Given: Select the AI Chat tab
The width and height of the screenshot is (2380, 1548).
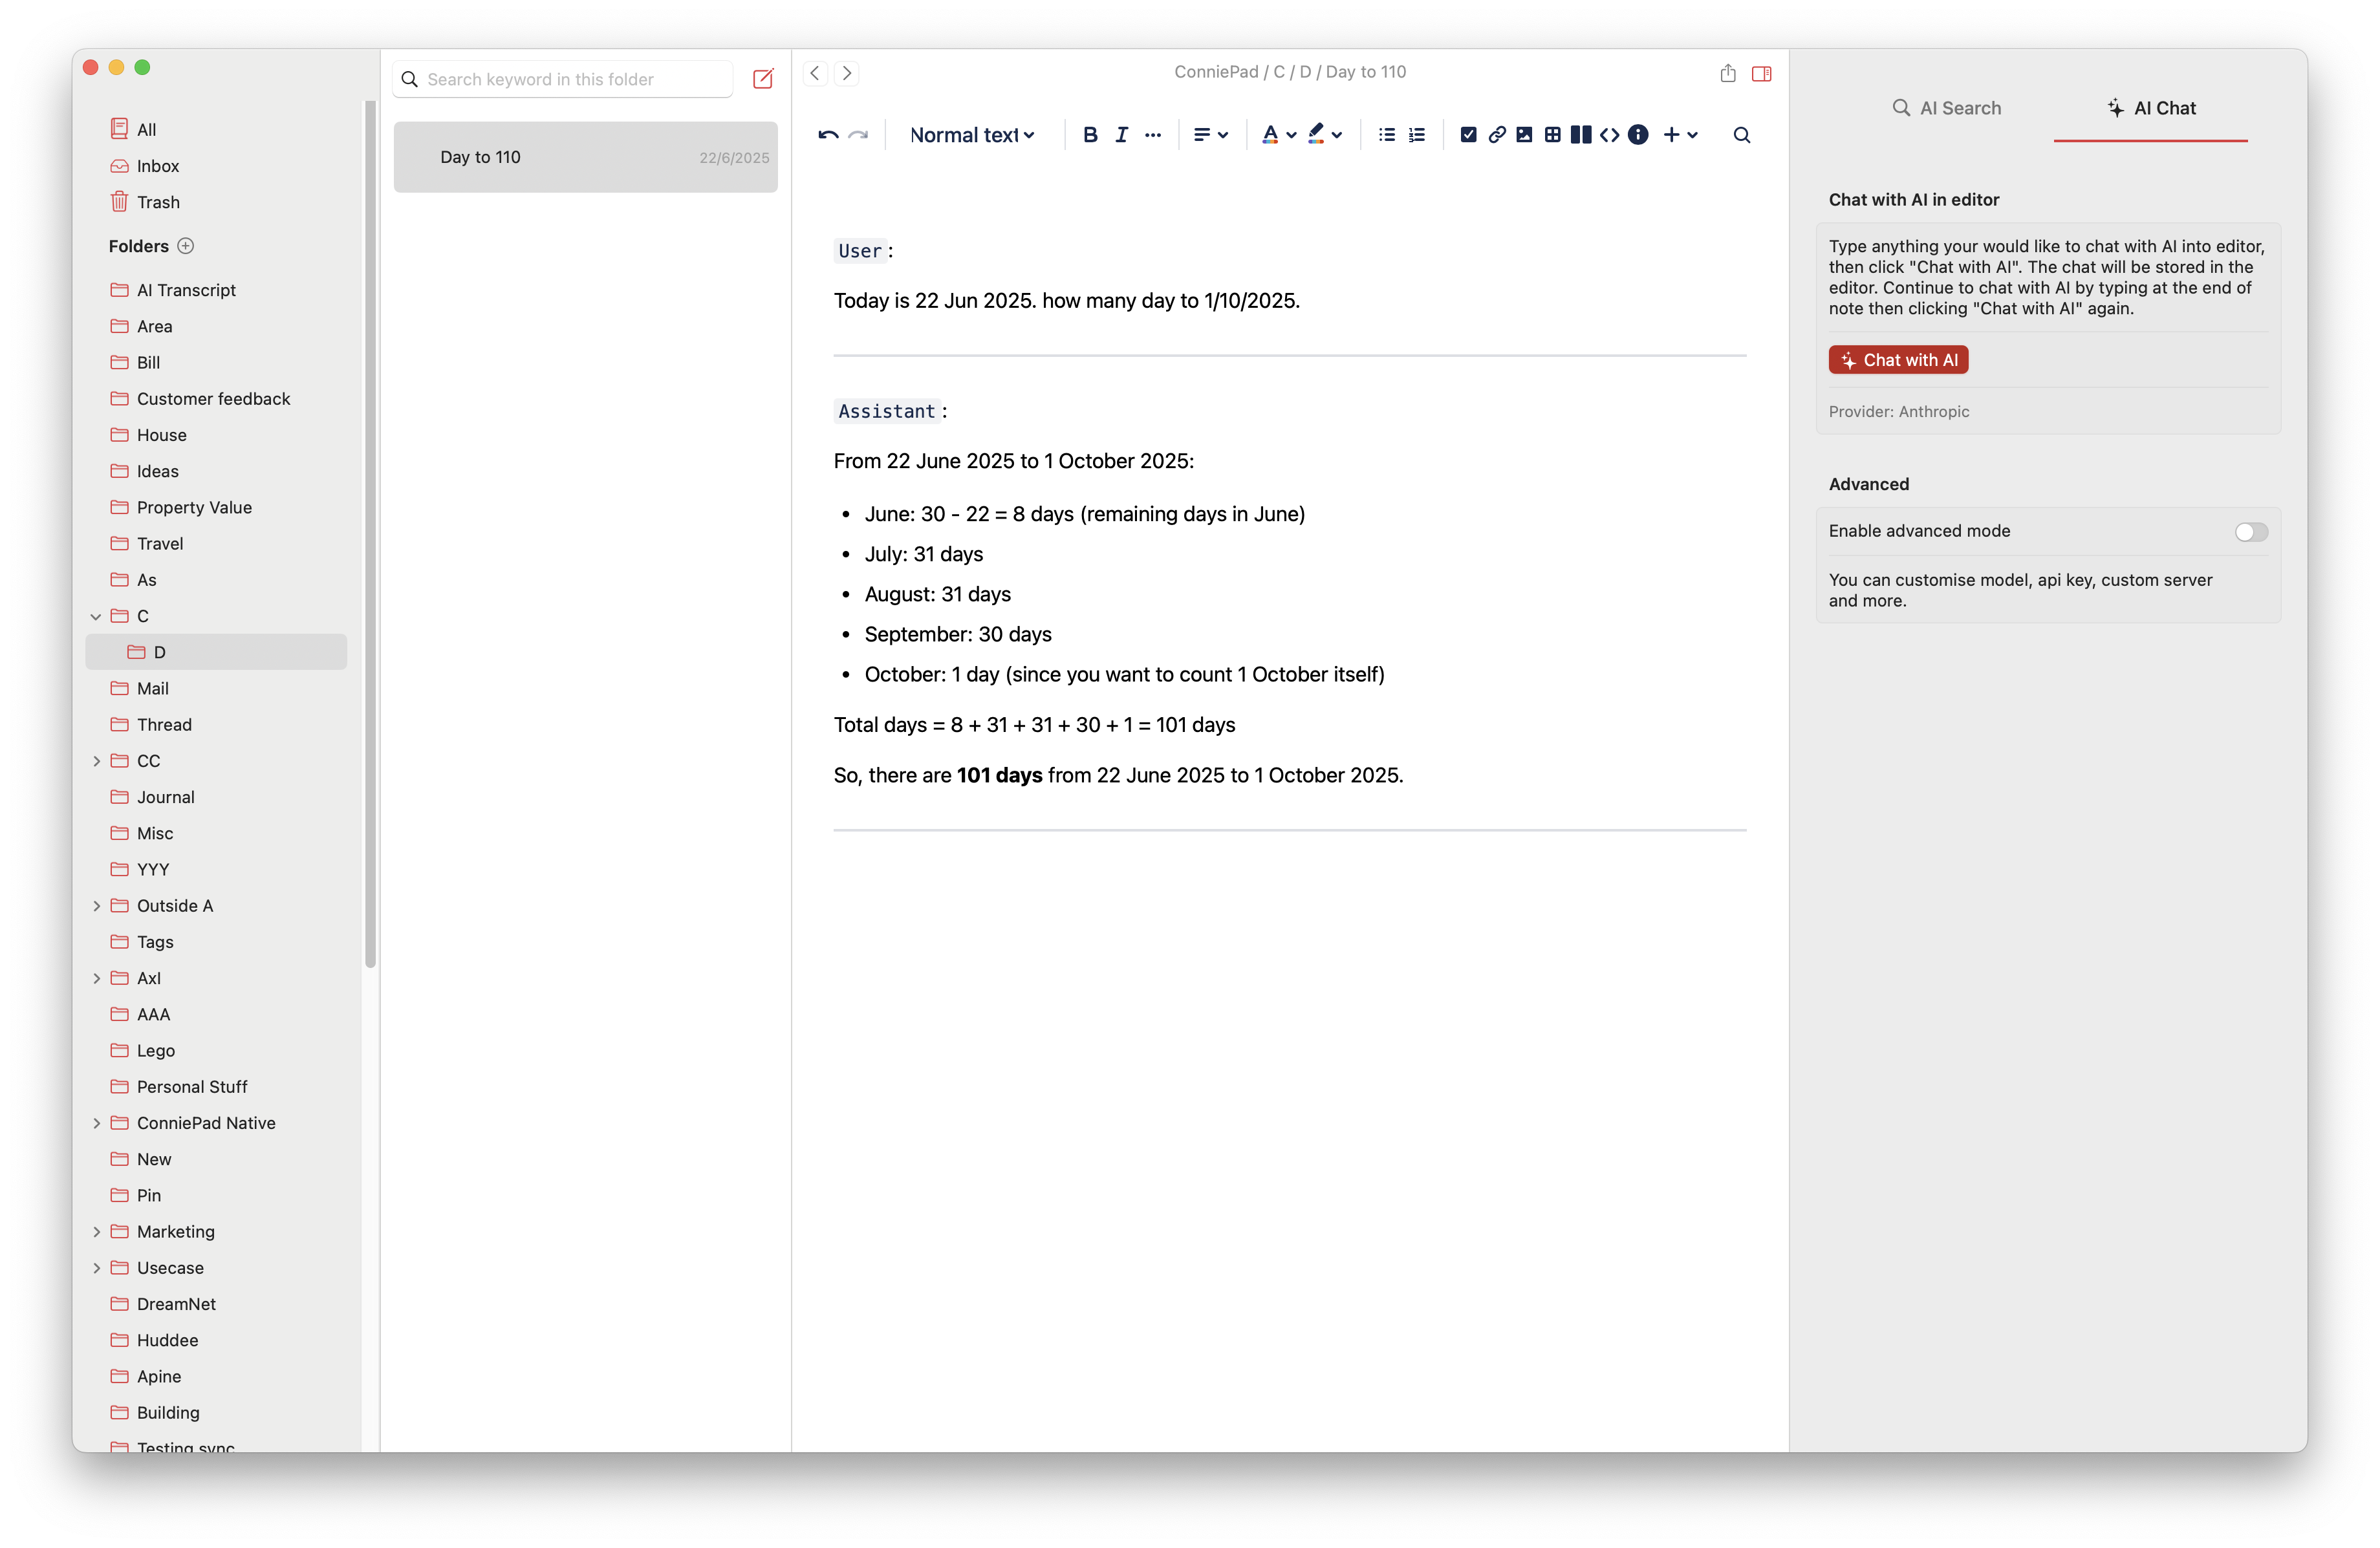Looking at the screenshot, I should click(2151, 108).
